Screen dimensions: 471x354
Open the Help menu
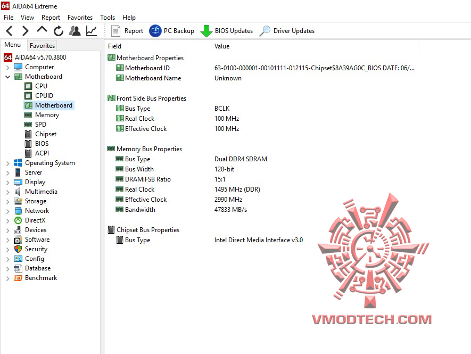(129, 18)
